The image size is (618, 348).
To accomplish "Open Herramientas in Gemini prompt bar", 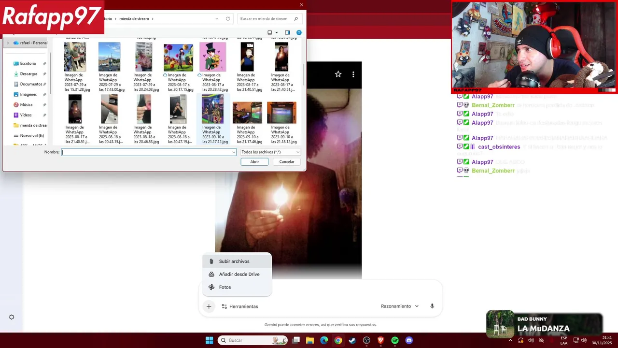I will 240,306.
